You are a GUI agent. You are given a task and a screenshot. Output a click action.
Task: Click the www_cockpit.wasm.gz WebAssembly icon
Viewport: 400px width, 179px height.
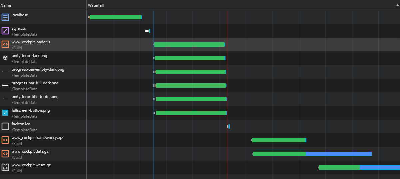pos(5,167)
